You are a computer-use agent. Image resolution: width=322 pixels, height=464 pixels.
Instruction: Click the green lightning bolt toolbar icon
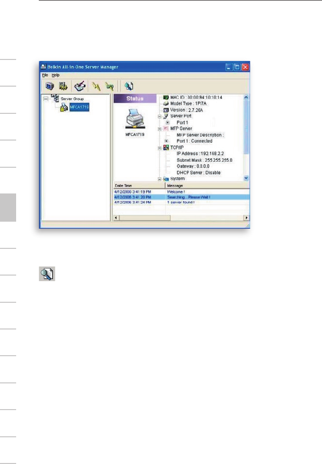click(x=109, y=86)
